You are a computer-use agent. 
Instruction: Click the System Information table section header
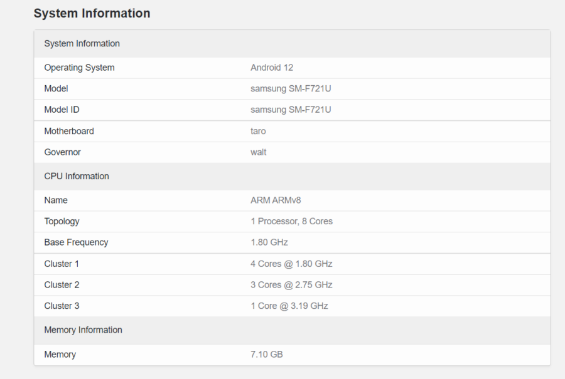coord(82,44)
